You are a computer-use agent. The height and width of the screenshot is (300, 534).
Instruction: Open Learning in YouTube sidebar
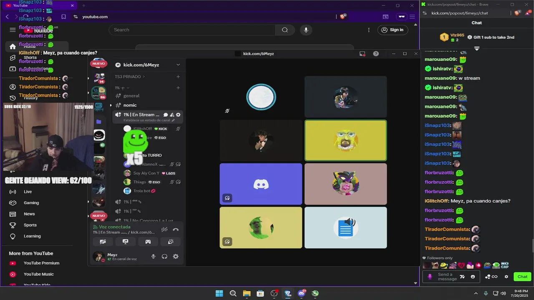click(32, 236)
